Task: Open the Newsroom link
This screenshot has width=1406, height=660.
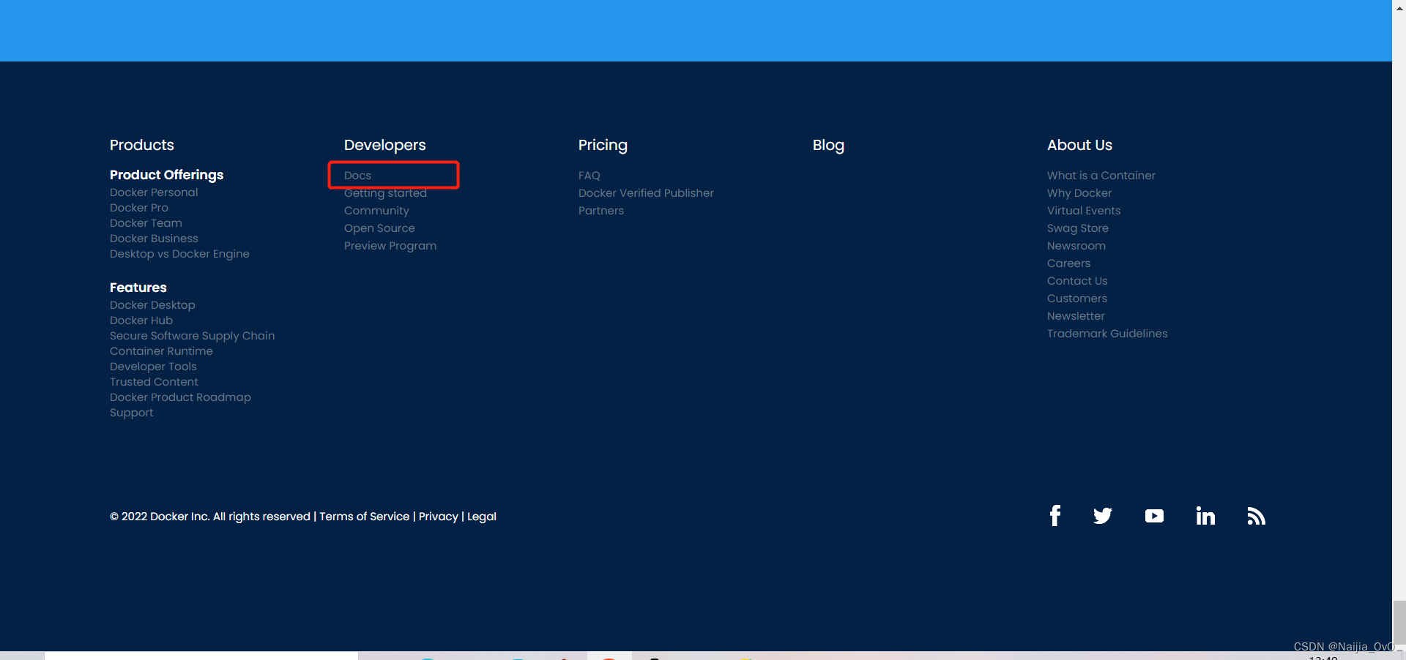Action: point(1076,246)
